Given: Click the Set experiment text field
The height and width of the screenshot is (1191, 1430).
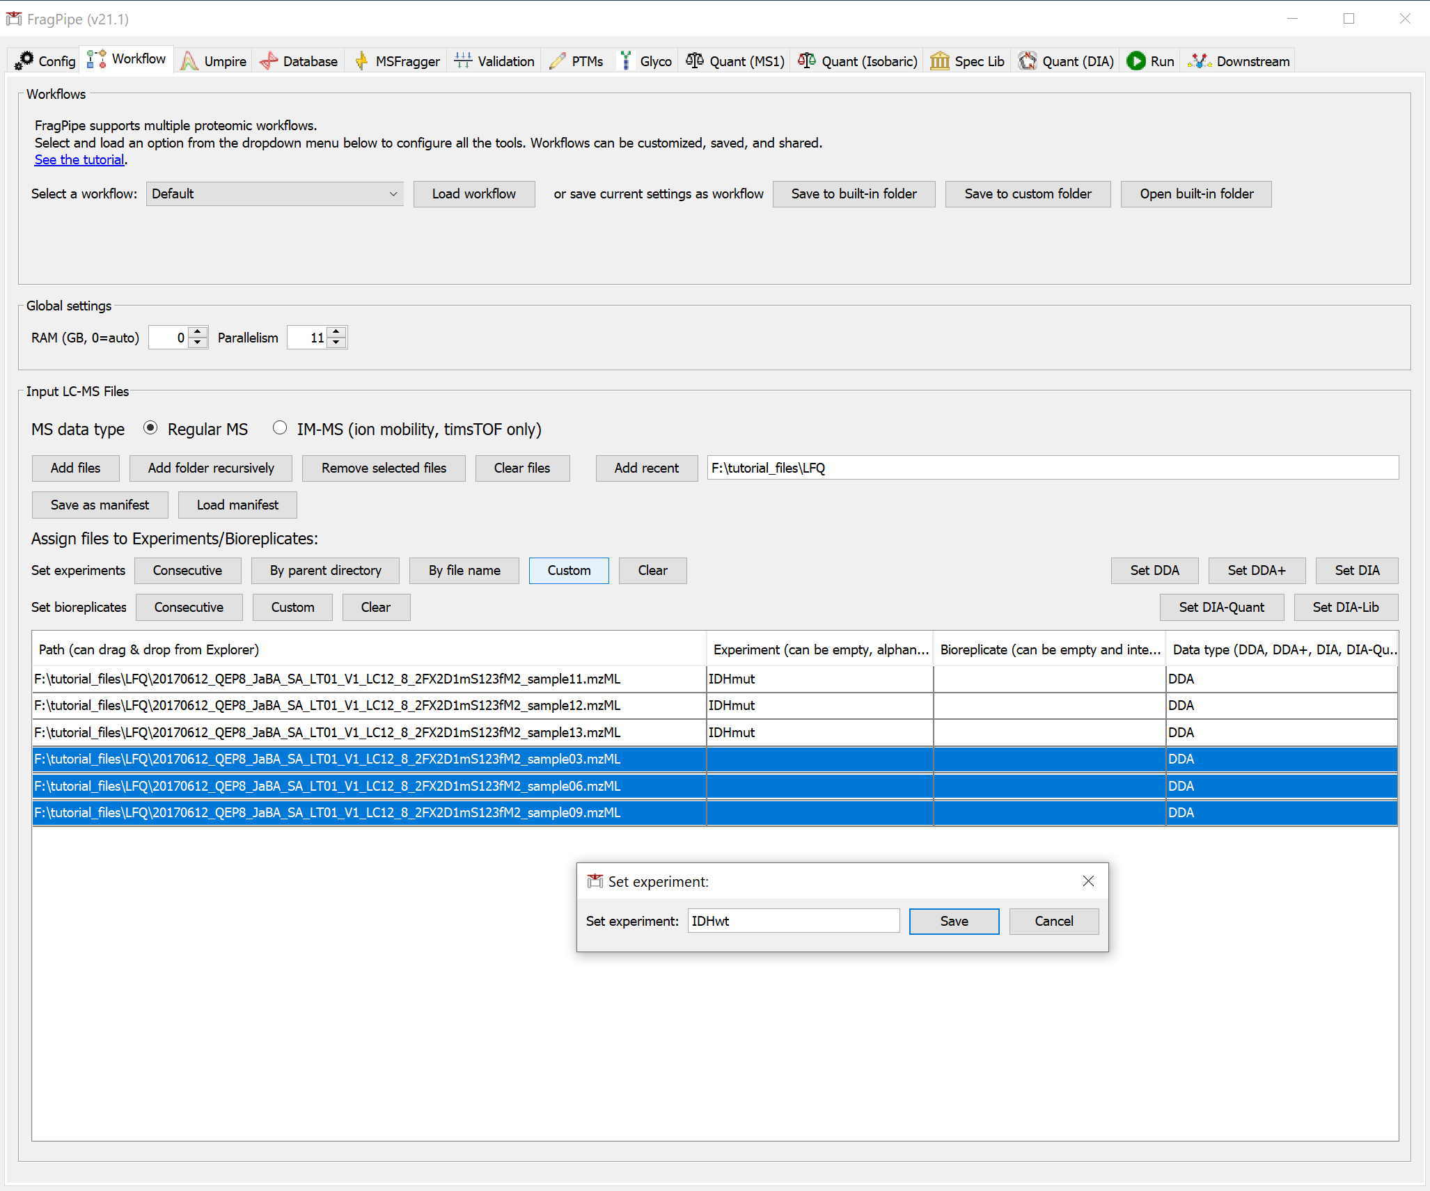Looking at the screenshot, I should [793, 921].
